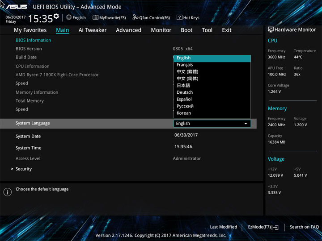Click the Qfan Control(F6) label

click(154, 17)
